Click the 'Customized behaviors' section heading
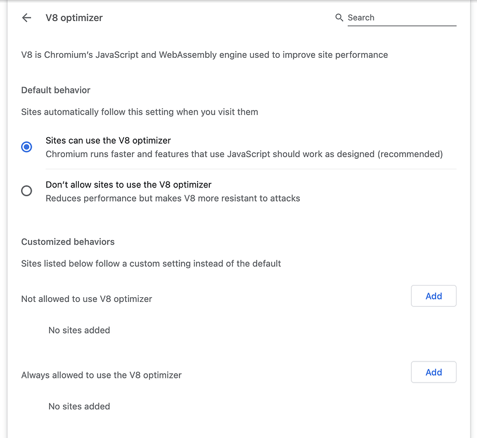This screenshot has height=438, width=477. [68, 241]
